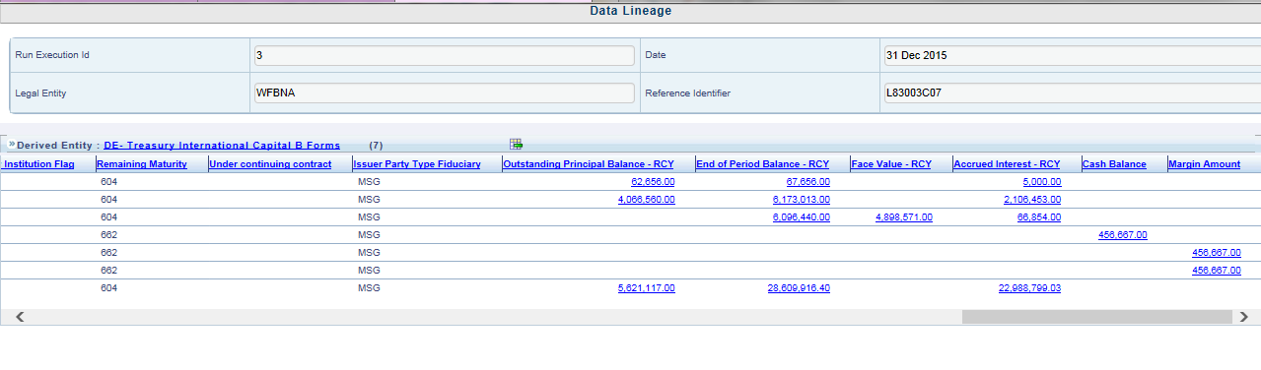The image size is (1261, 370).
Task: Sort by End of Period Balance - RCY header
Action: (763, 164)
